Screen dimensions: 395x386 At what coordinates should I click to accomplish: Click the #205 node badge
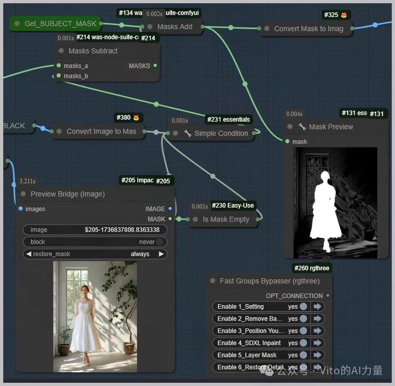[163, 181]
